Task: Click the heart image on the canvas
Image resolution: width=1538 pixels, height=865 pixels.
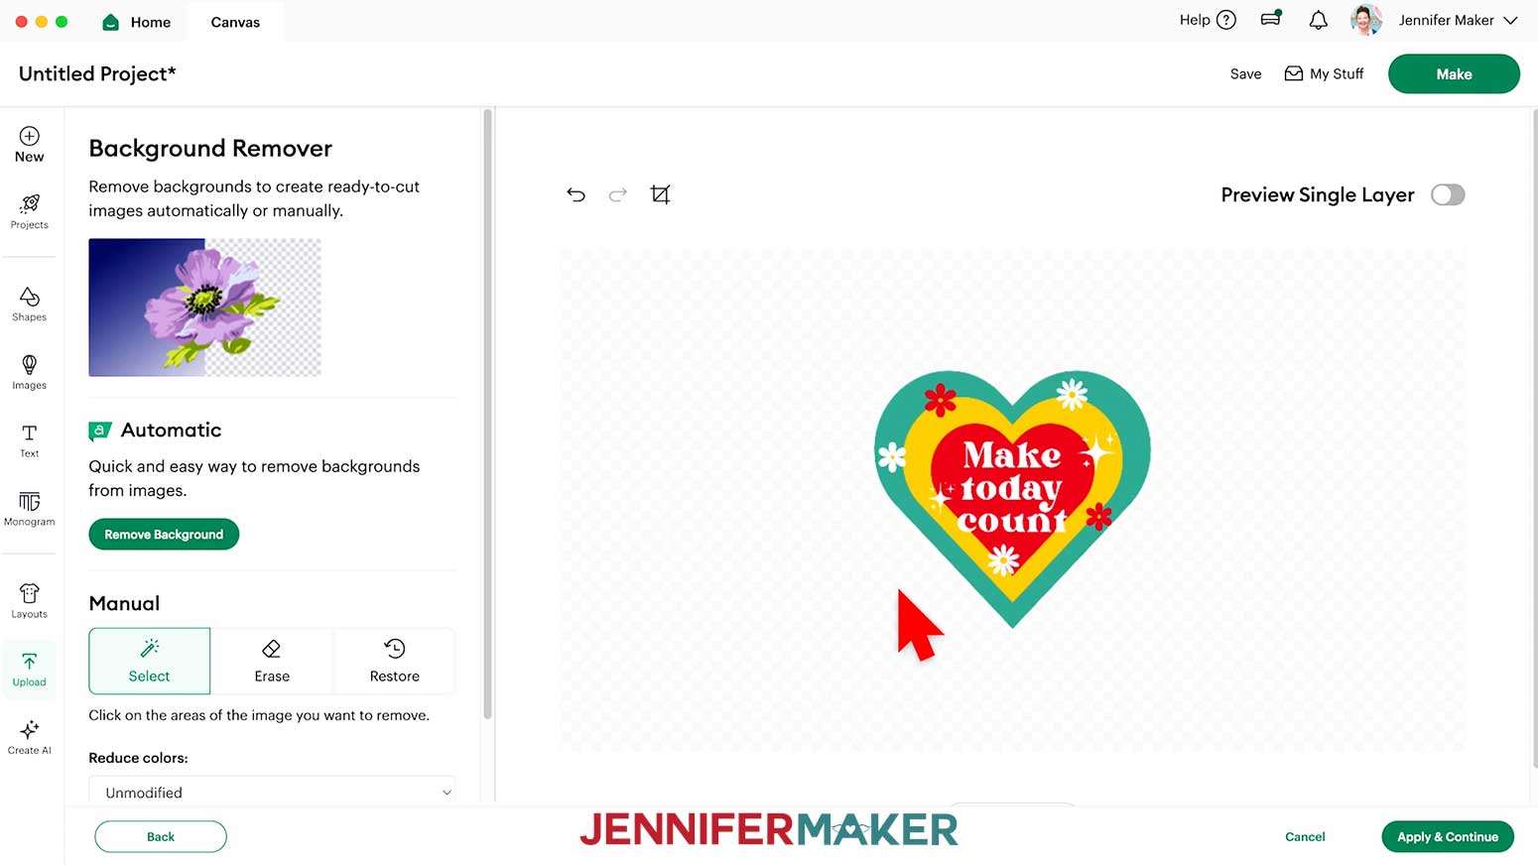Action: coord(1012,499)
